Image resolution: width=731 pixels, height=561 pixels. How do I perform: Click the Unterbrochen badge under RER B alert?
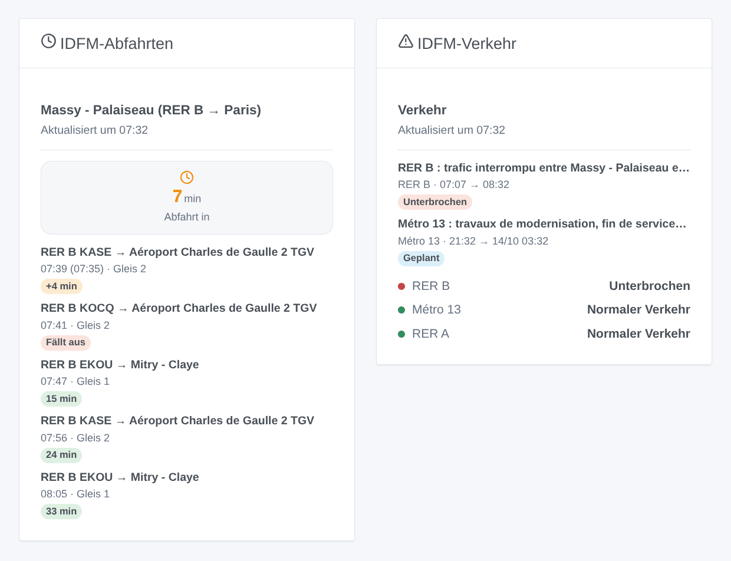click(435, 202)
